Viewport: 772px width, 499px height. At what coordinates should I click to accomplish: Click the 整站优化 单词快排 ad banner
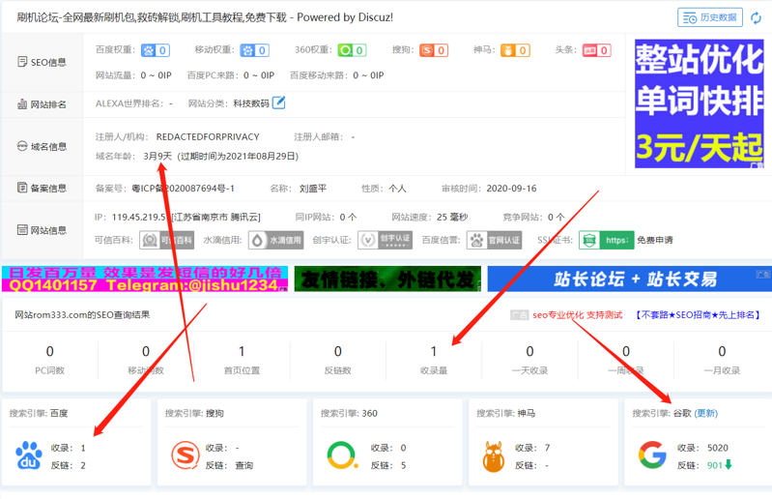pyautogui.click(x=700, y=103)
